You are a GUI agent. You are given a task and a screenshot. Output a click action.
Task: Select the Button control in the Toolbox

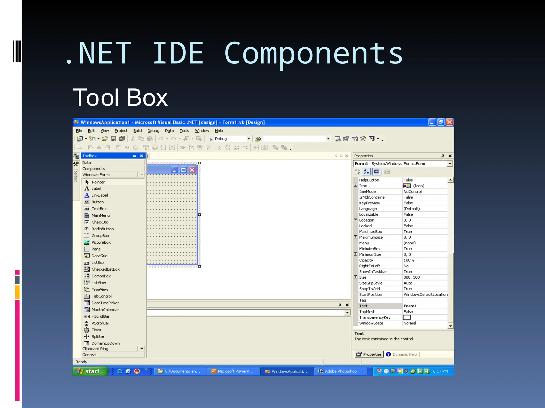[114, 202]
